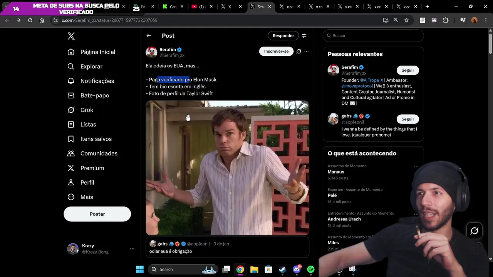Open the Chrome extensions puzzle icon

(x=446, y=20)
